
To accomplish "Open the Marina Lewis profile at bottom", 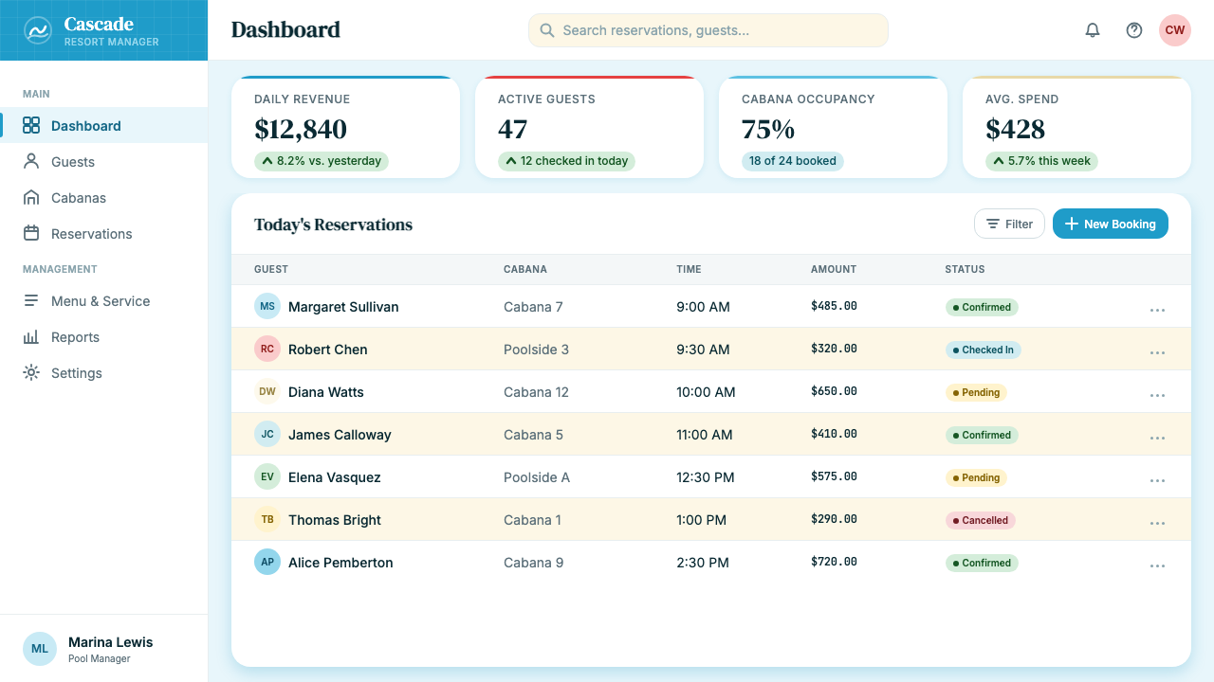I will pyautogui.click(x=104, y=649).
